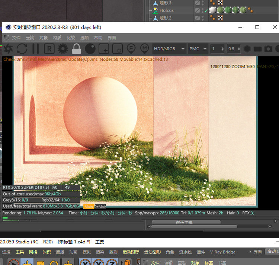Toggle clay mode sphere icon
The height and width of the screenshot is (265, 279).
click(x=90, y=49)
